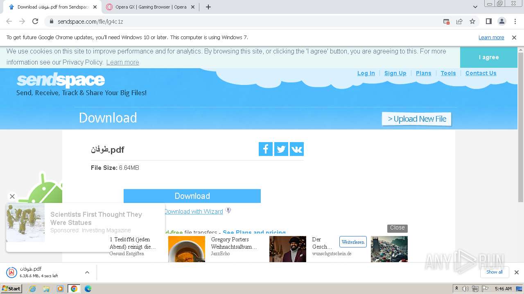
Task: Click the page vertical scrollbar
Action: [521, 127]
